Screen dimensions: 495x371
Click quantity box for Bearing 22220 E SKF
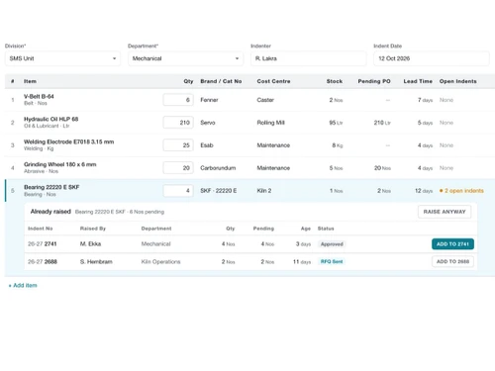[x=178, y=191]
